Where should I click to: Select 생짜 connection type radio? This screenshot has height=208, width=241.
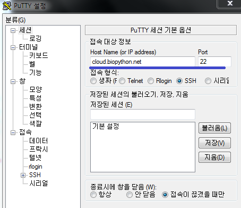(x=93, y=81)
